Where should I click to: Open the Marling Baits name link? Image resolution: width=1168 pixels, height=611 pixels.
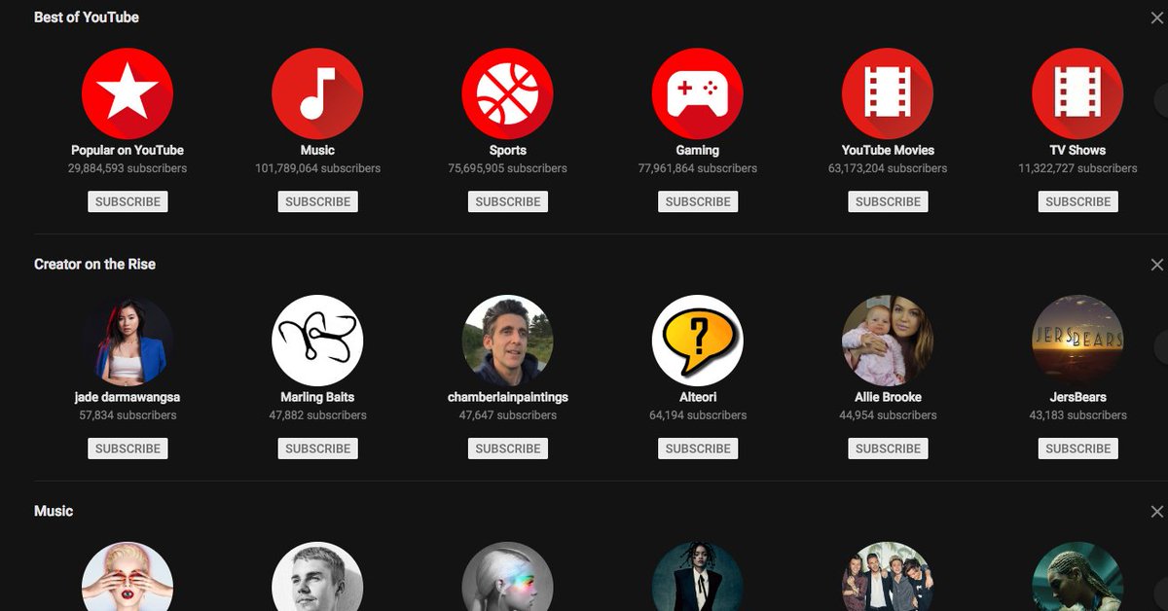pos(317,398)
